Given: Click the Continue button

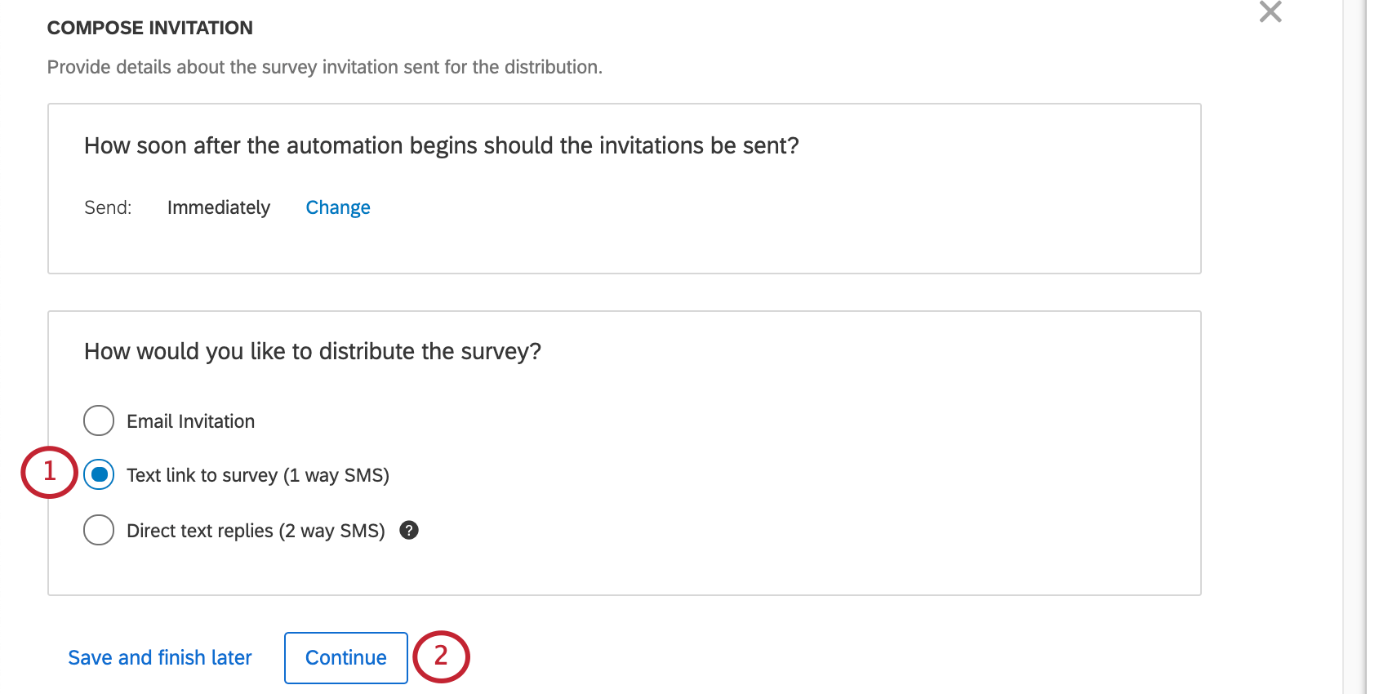Looking at the screenshot, I should (x=346, y=657).
